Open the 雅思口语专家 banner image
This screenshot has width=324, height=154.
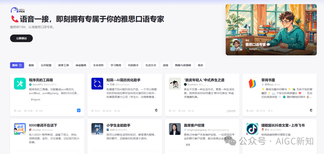(271, 29)
